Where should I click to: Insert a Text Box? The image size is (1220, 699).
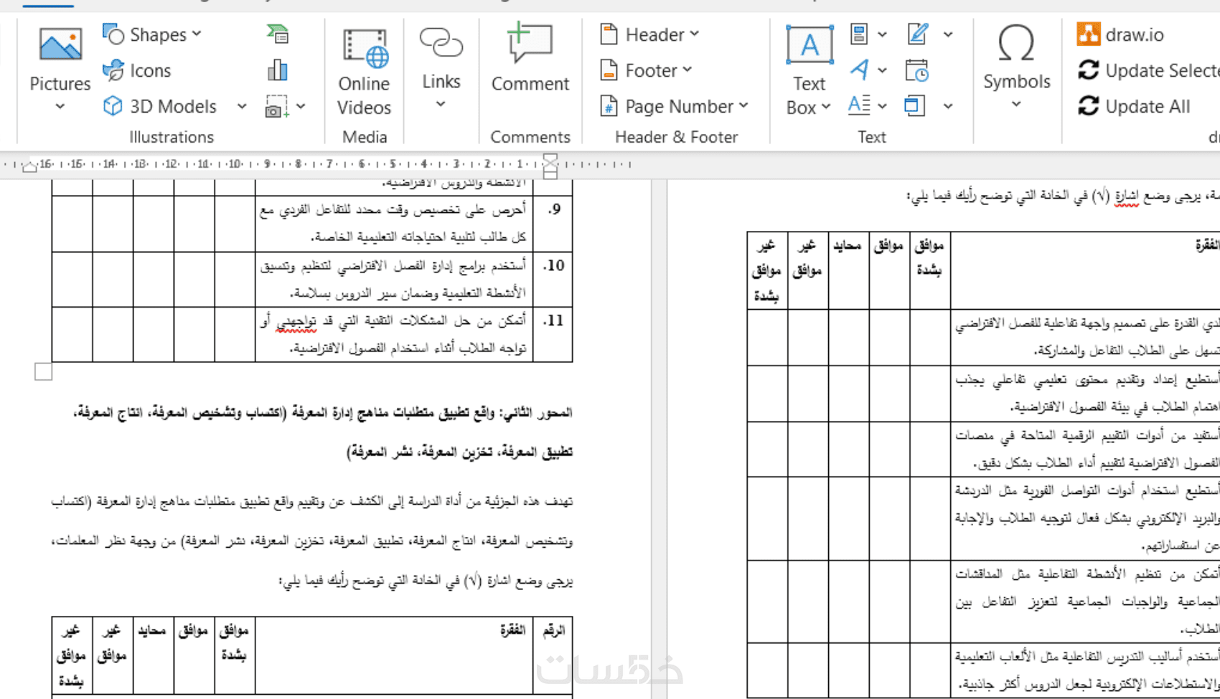pos(809,71)
